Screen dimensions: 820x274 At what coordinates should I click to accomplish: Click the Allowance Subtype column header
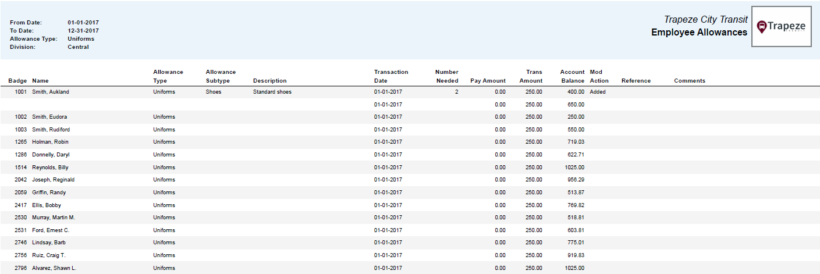pos(221,76)
